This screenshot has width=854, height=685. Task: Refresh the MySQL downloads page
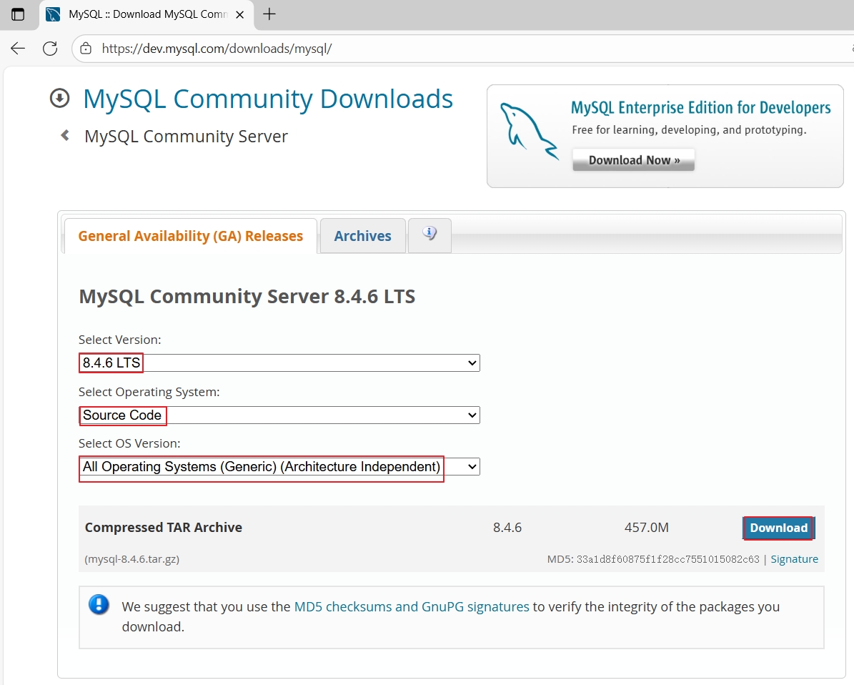tap(50, 49)
